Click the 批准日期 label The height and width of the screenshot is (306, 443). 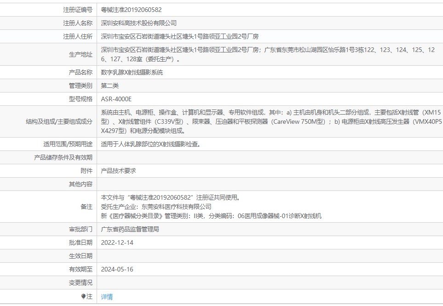(81, 242)
